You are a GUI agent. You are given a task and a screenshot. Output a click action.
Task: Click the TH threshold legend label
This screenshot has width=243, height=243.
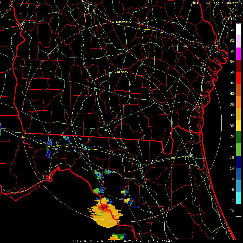[x=232, y=211]
